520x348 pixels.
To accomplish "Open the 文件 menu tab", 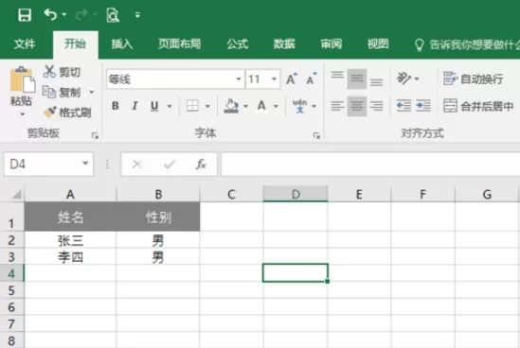I will [25, 43].
